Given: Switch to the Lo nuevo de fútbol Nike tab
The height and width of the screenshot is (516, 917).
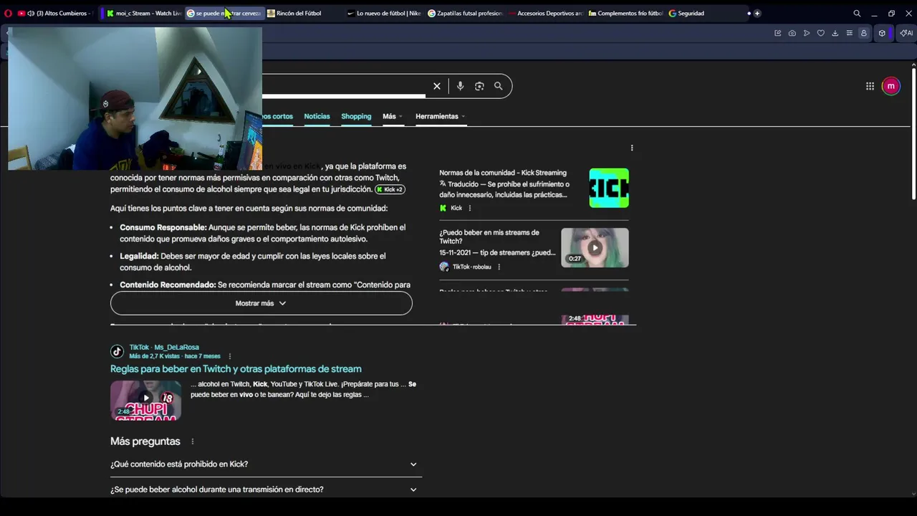Looking at the screenshot, I should point(384,13).
